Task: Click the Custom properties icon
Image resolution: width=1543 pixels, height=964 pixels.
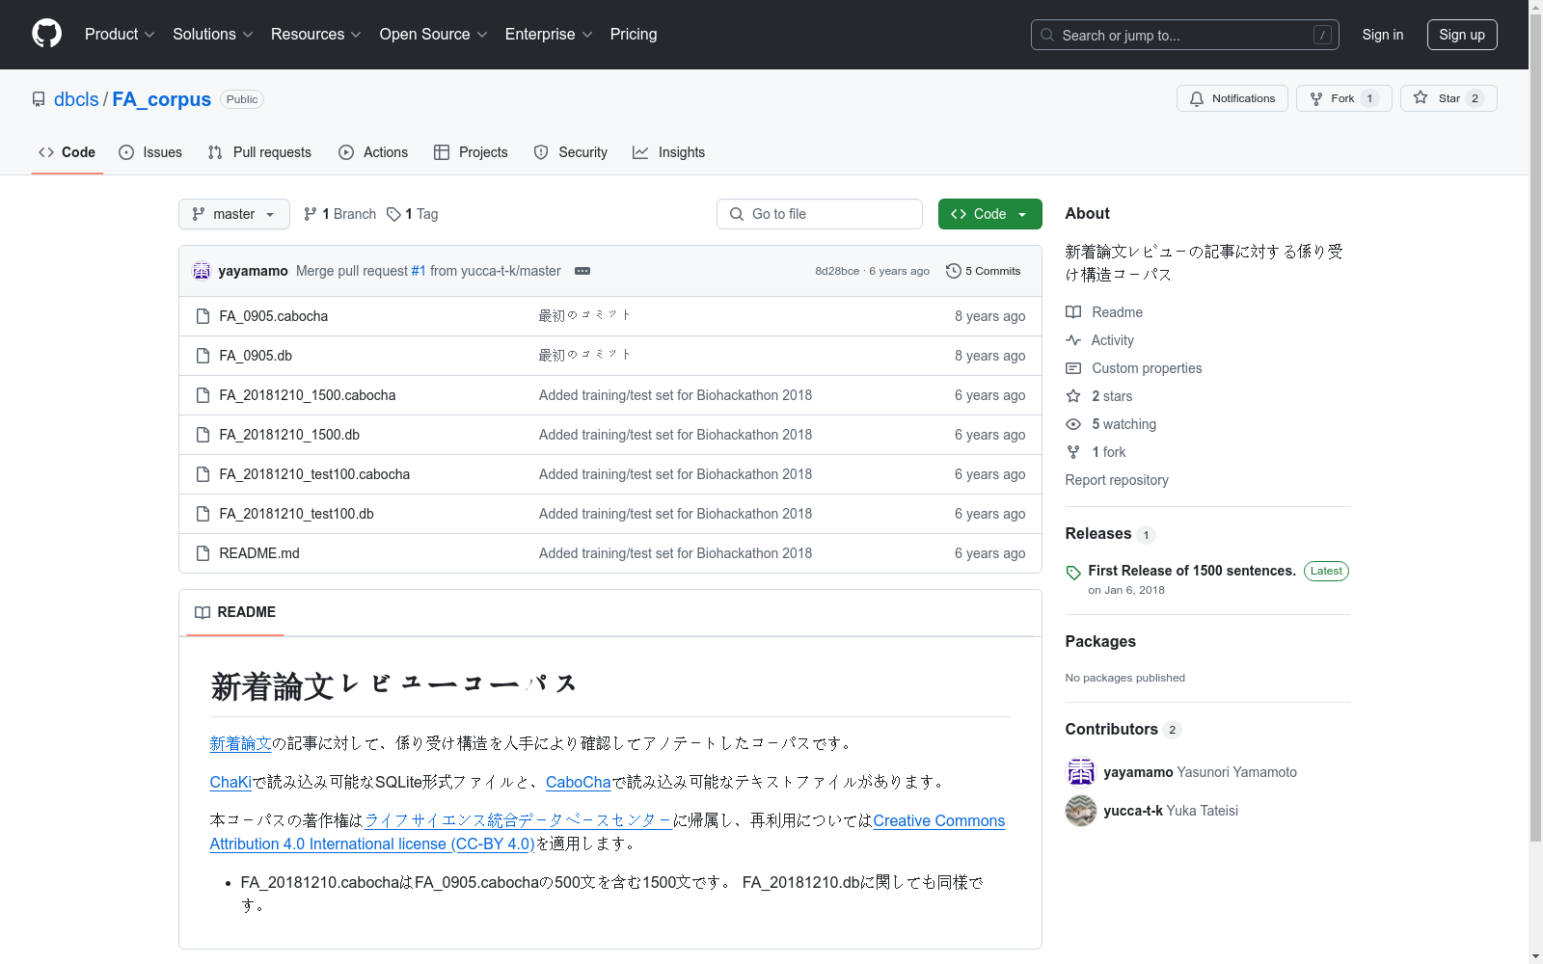Action: (1073, 368)
